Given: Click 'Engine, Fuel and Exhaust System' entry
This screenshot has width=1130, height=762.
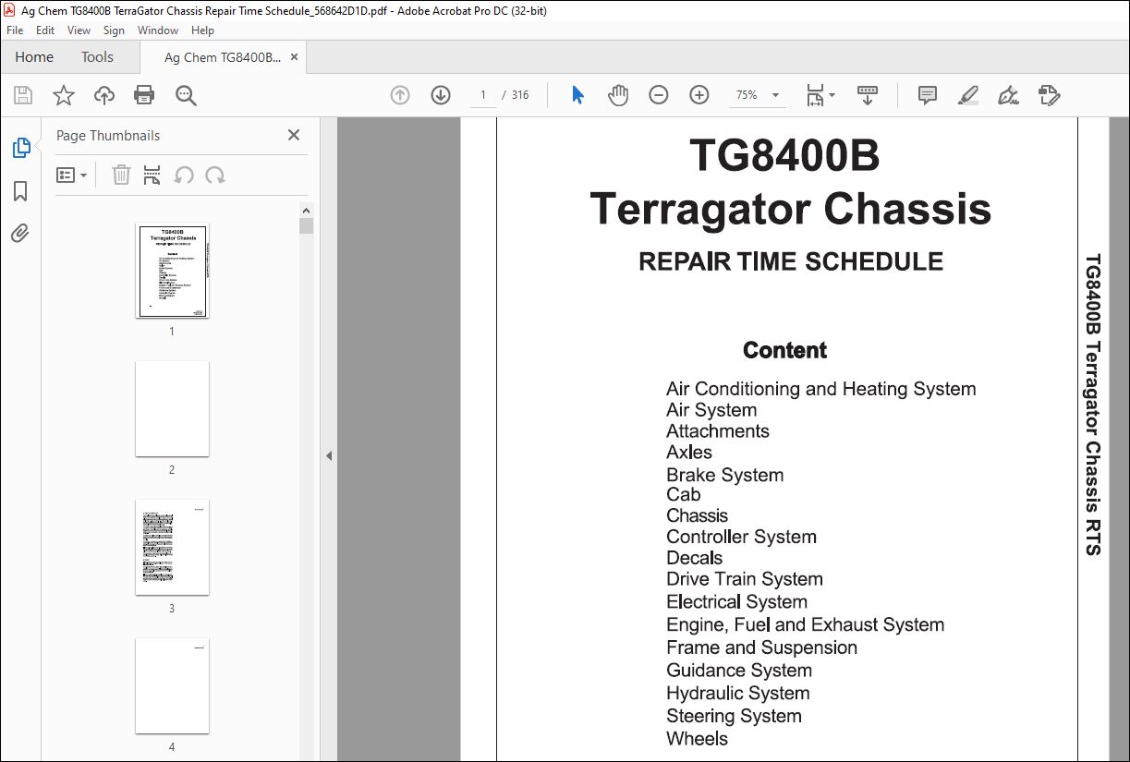Looking at the screenshot, I should click(x=805, y=625).
